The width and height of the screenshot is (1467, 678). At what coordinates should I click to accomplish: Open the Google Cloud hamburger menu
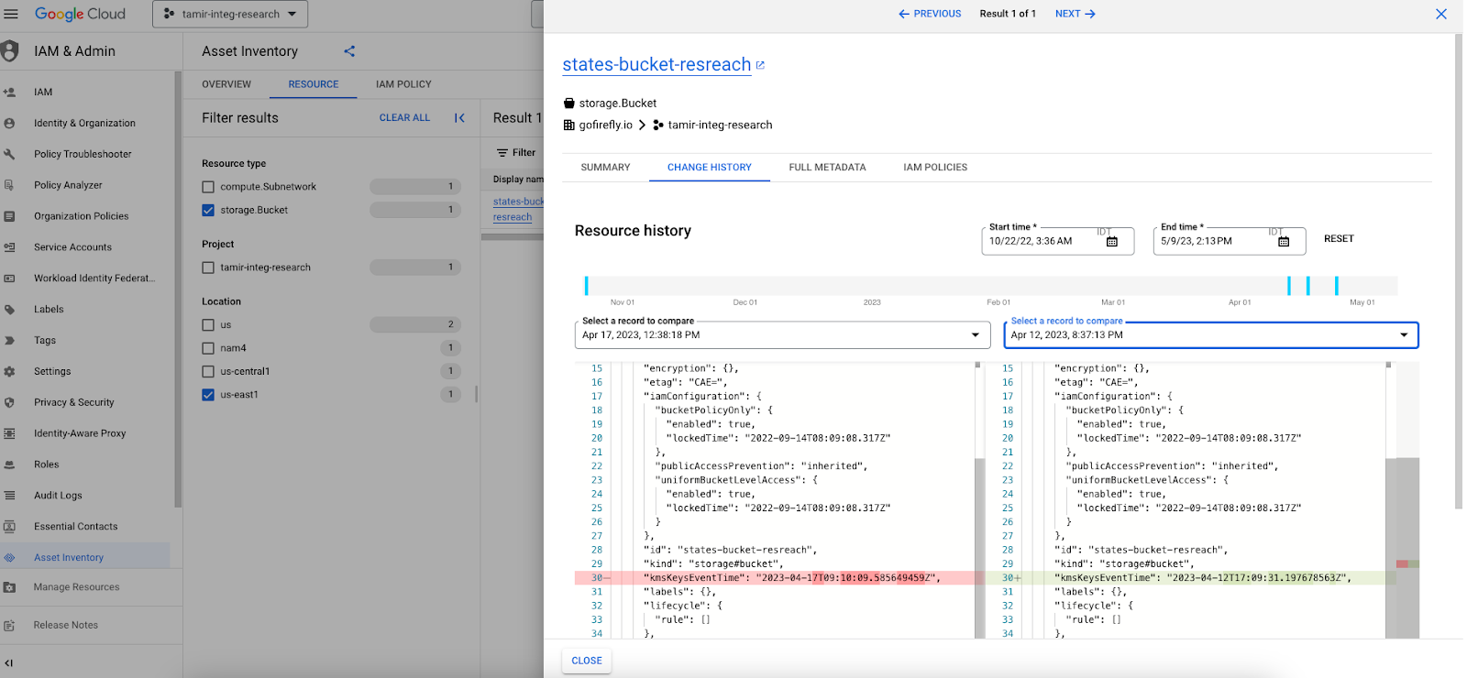[x=11, y=14]
